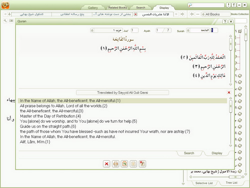
Task: Click the orange application logo
Action: coord(5,5)
